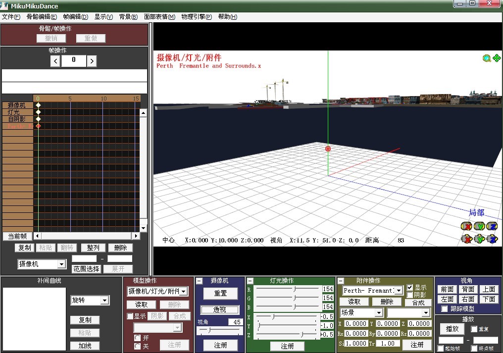Uncheck the accessory 显示 checkbox

point(409,288)
